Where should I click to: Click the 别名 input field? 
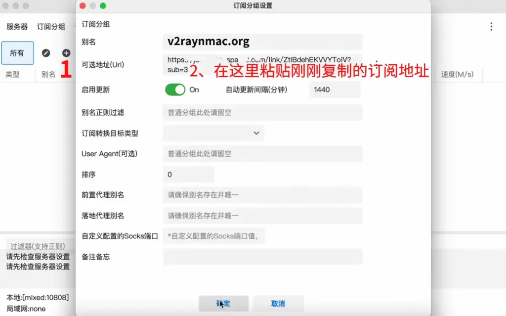pos(262,42)
